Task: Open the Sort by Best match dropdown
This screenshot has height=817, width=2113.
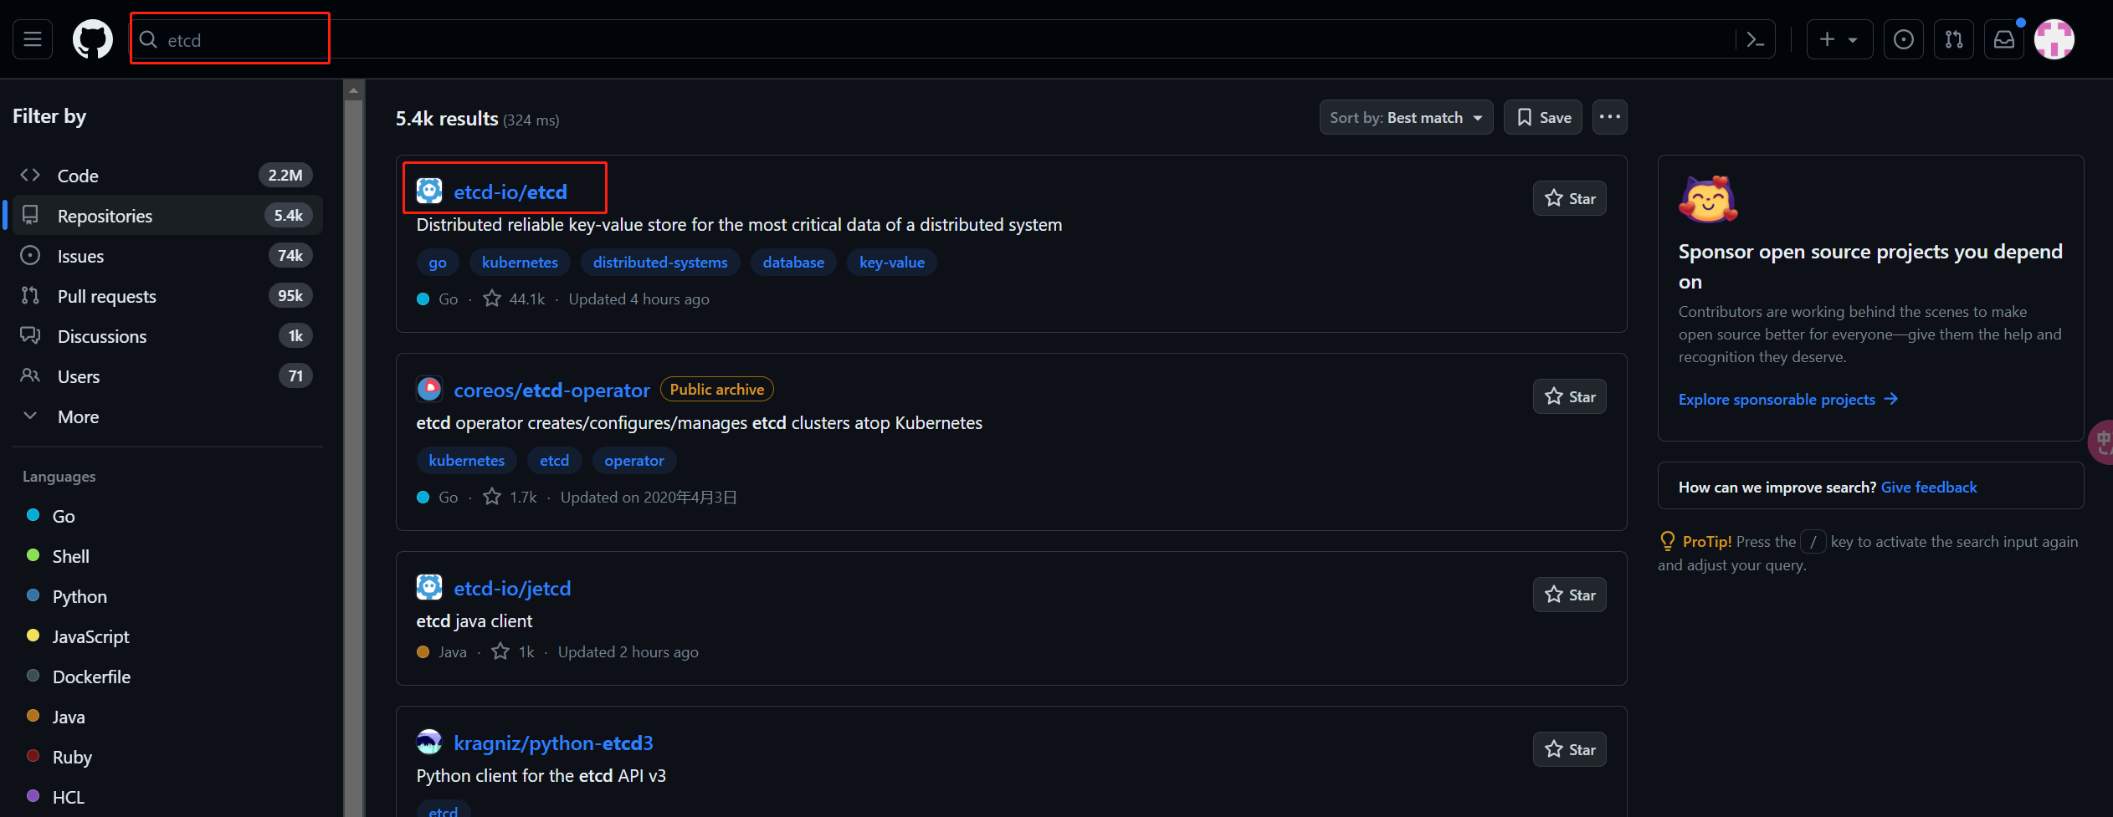Action: [x=1406, y=117]
